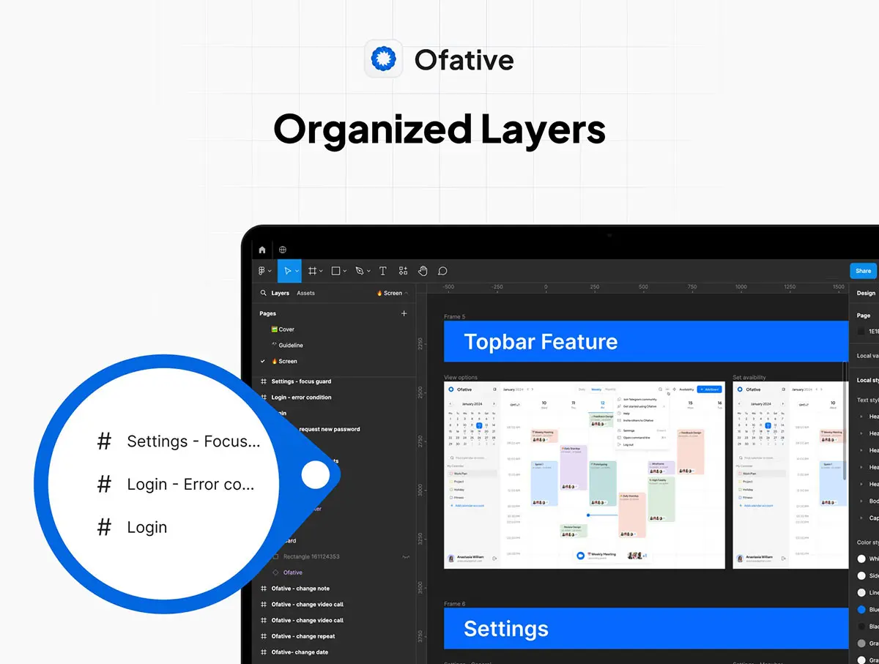Open the Figma main menu icon

[x=262, y=271]
